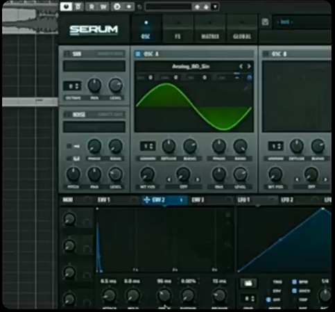Click the host preset name field in top bar
Image resolution: width=335 pixels, height=312 pixels.
point(169,7)
